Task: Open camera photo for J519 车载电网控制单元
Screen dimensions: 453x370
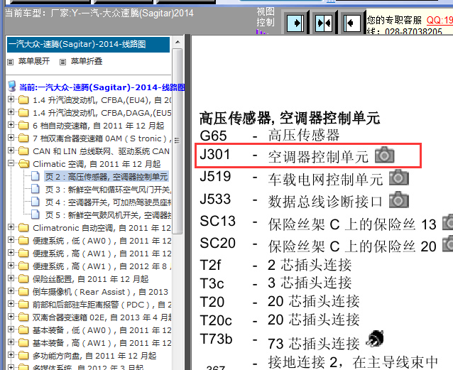Action: click(x=399, y=178)
